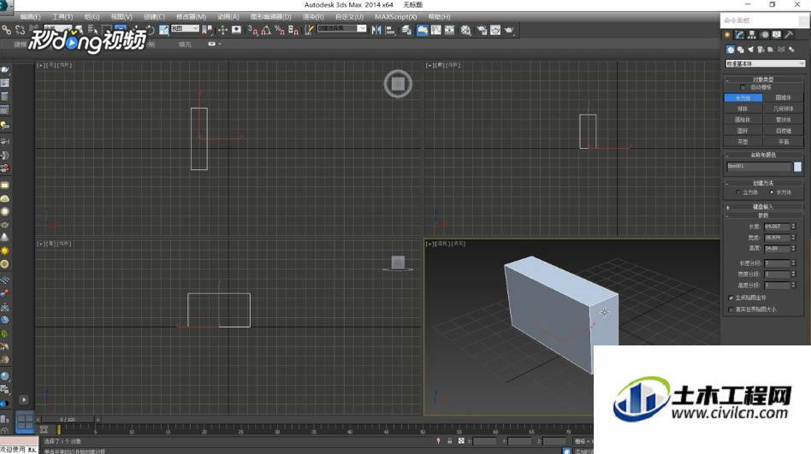Click the Height value input field
This screenshot has height=454, width=811.
click(x=777, y=249)
